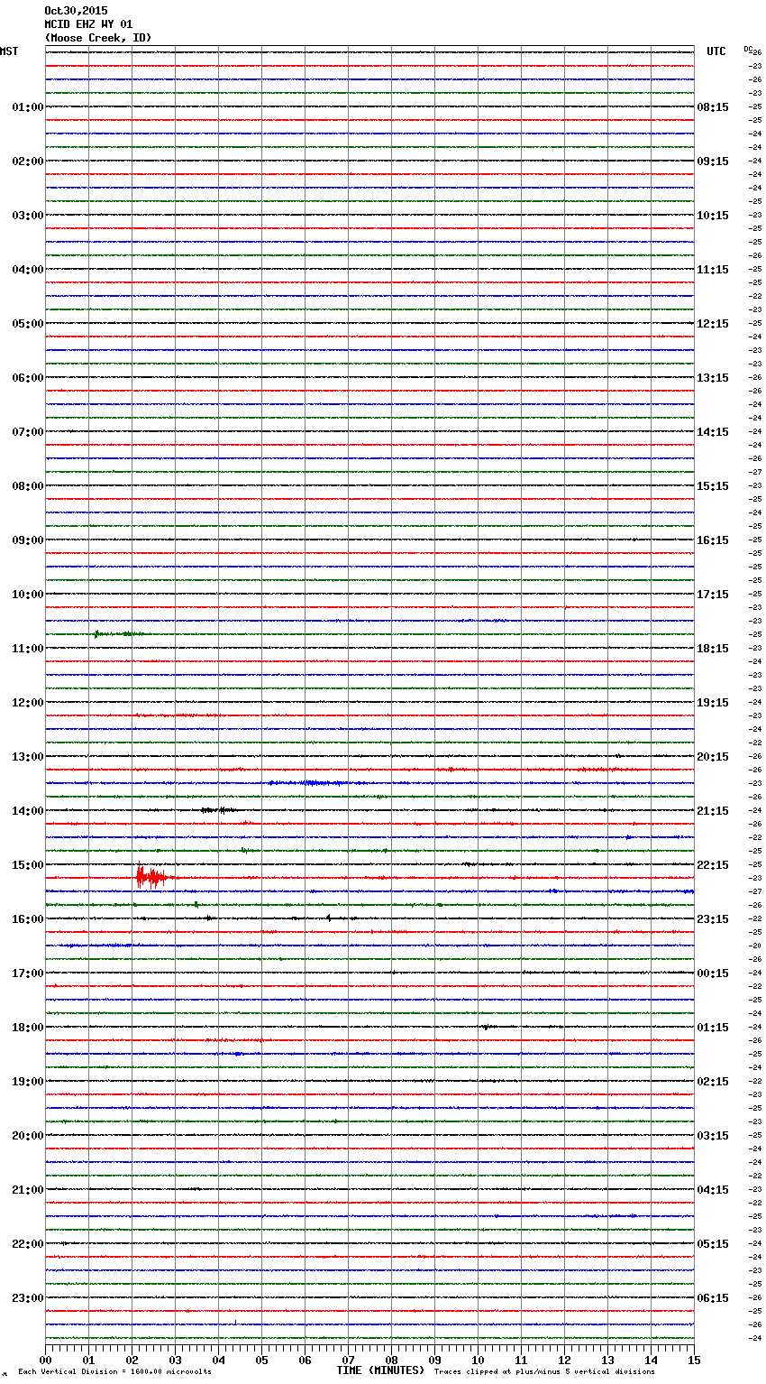Click minute 08 on the time axis
The width and height of the screenshot is (766, 1384).
pos(391,1360)
